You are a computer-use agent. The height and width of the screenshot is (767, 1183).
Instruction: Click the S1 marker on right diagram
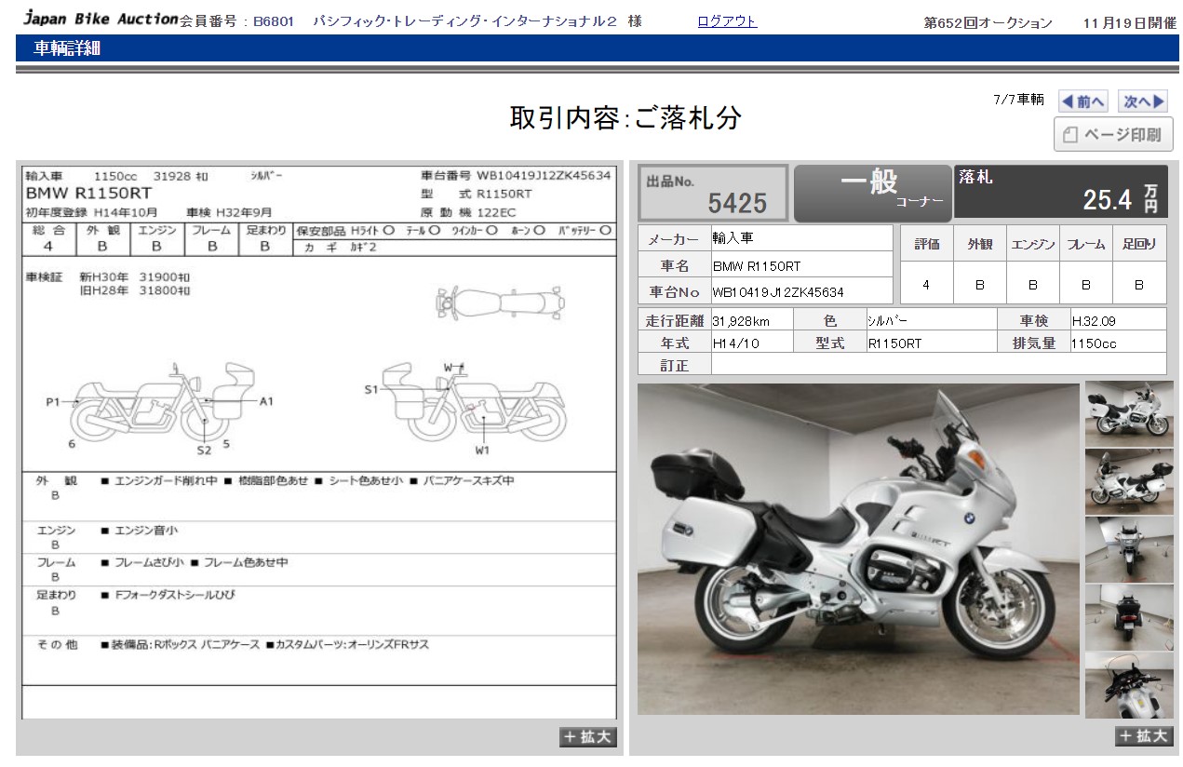[371, 390]
